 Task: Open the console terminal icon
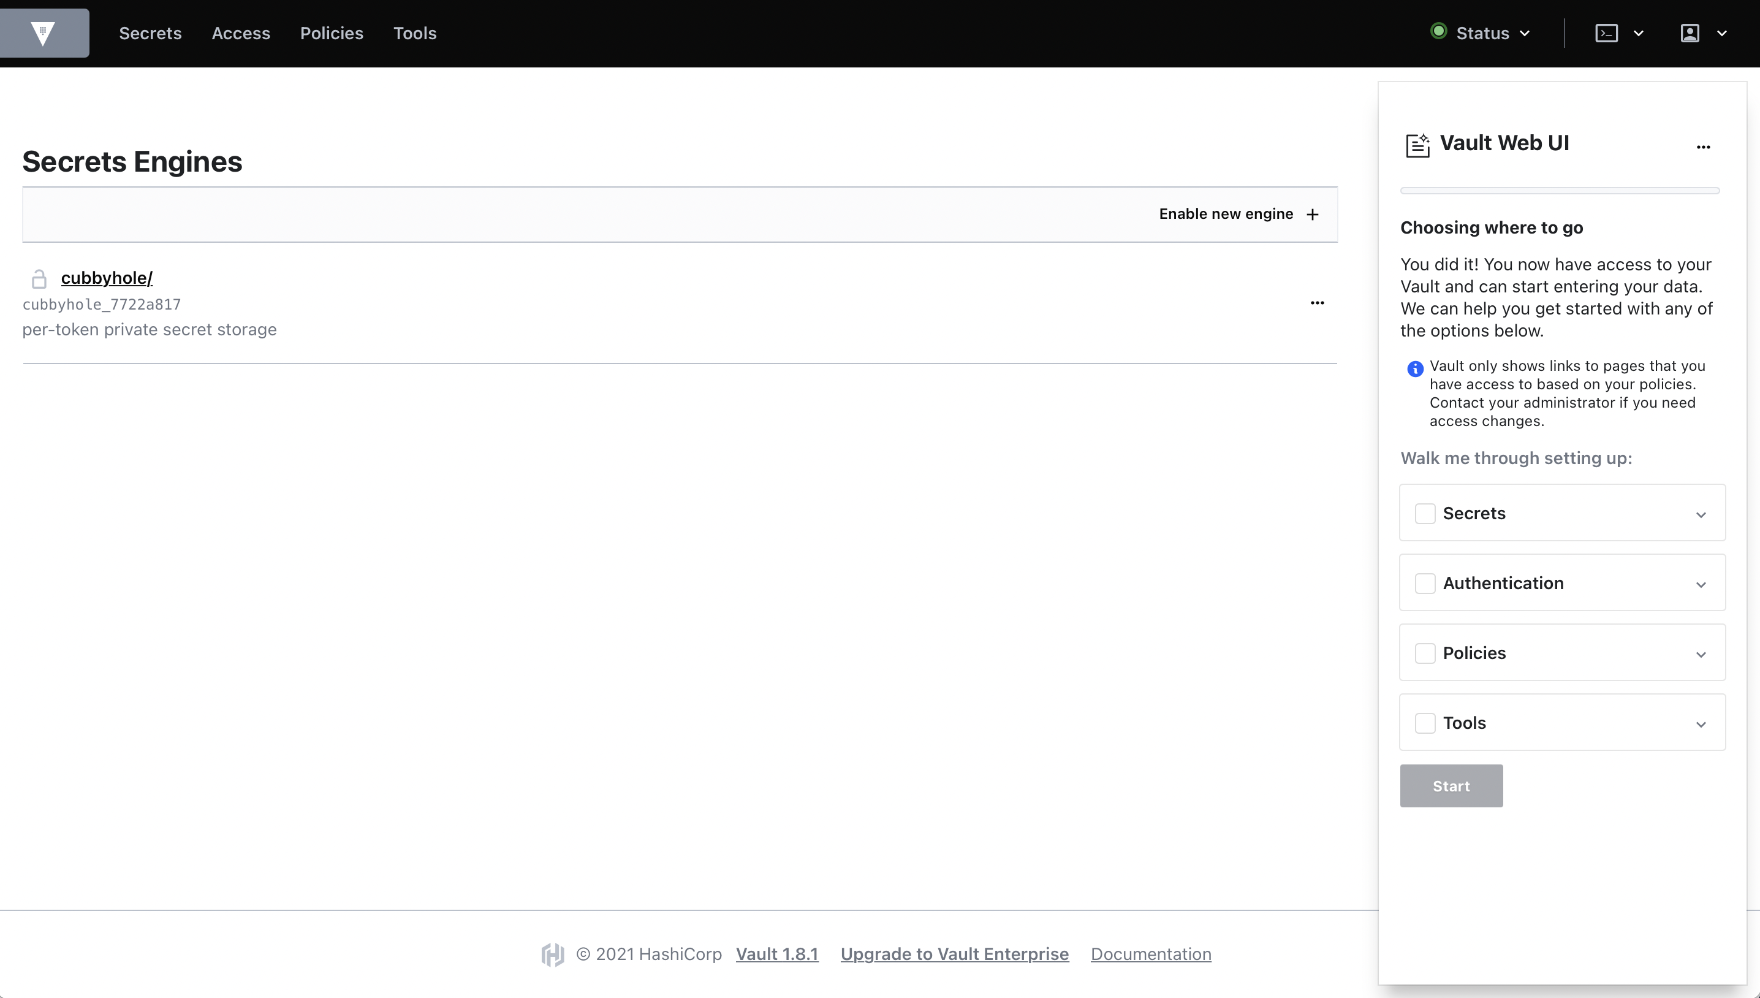pyautogui.click(x=1607, y=33)
